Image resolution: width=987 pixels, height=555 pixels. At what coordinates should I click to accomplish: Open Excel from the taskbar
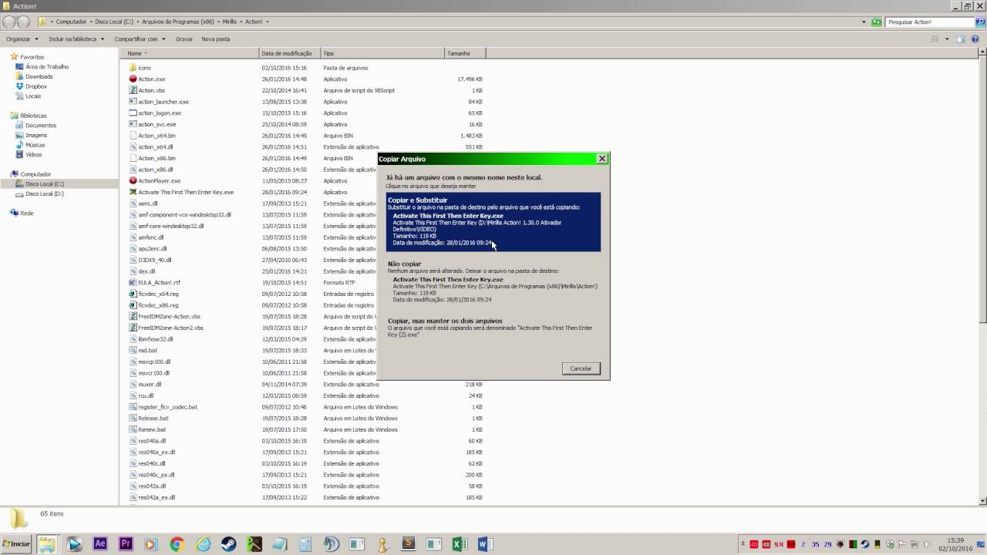coord(460,544)
